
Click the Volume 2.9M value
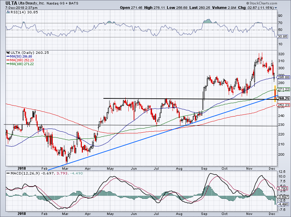click(x=224, y=8)
